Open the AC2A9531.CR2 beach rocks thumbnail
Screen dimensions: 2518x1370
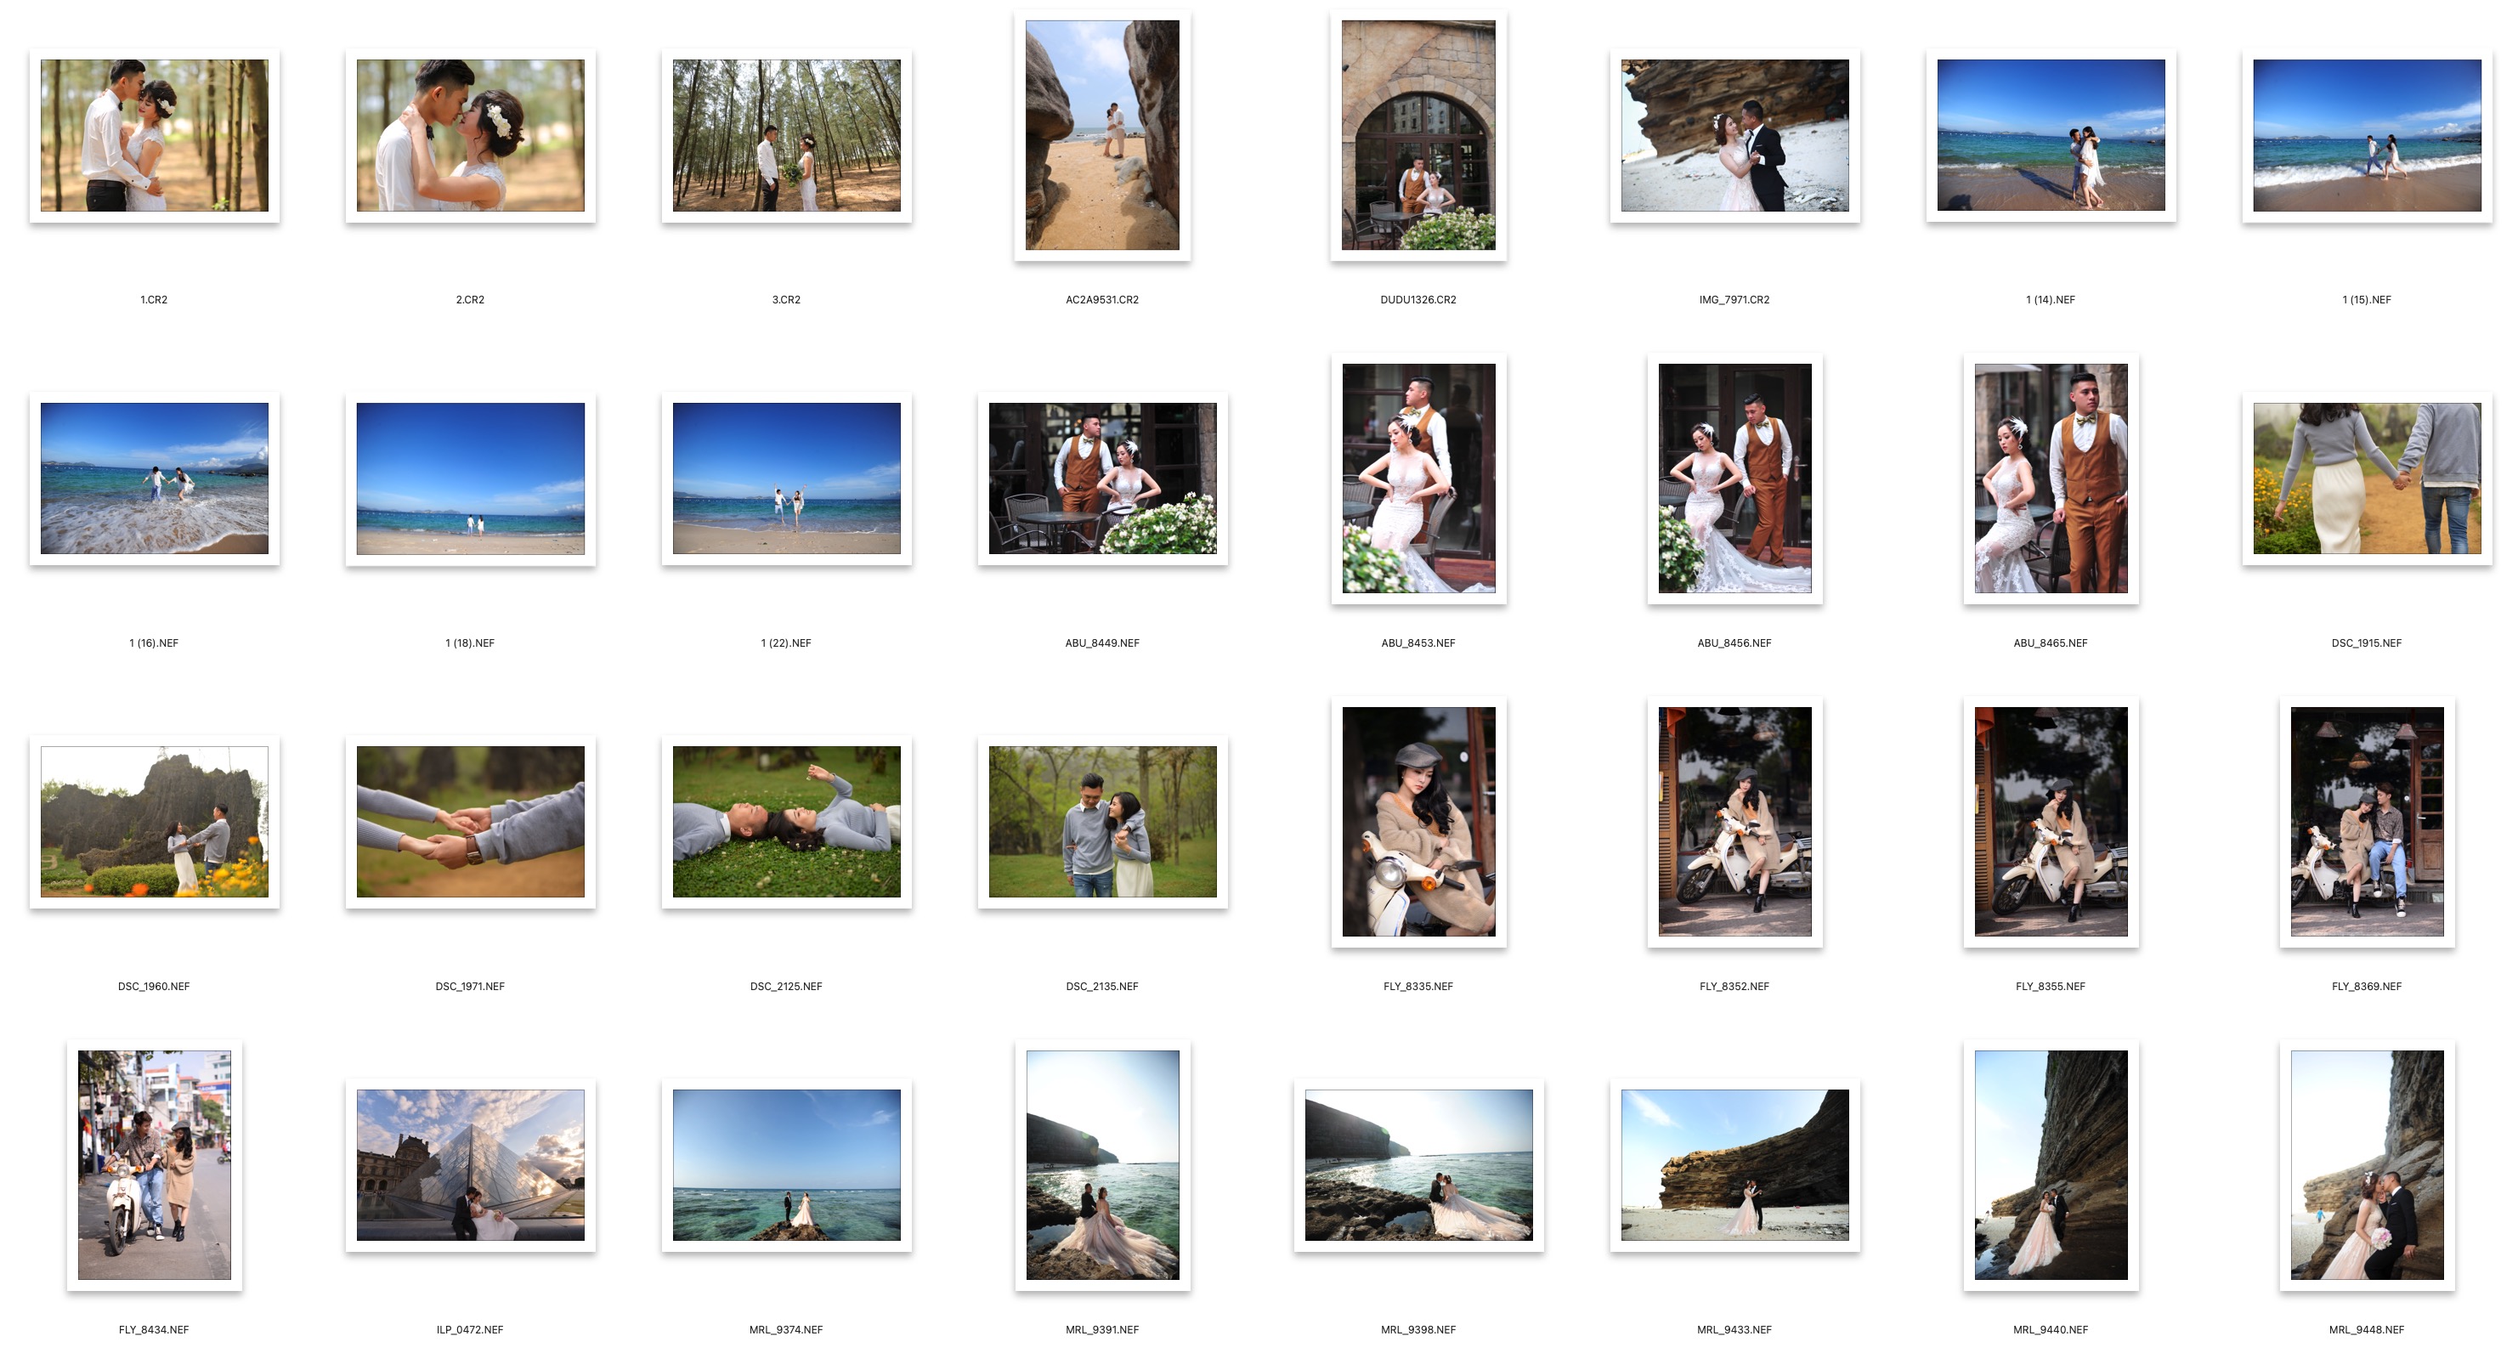(1101, 135)
